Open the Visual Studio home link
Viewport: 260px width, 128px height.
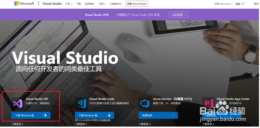(52, 4)
